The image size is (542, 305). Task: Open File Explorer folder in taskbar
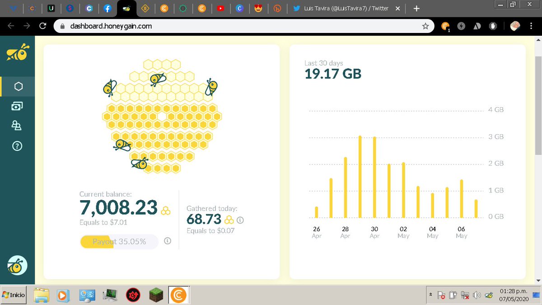coord(42,296)
